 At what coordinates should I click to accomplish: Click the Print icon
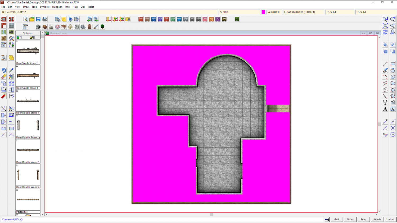[x=44, y=19]
